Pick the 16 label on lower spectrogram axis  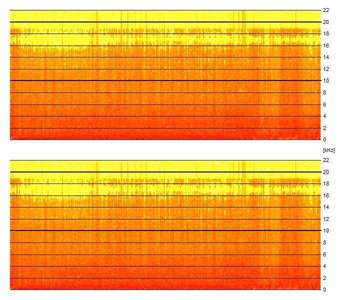click(x=326, y=195)
